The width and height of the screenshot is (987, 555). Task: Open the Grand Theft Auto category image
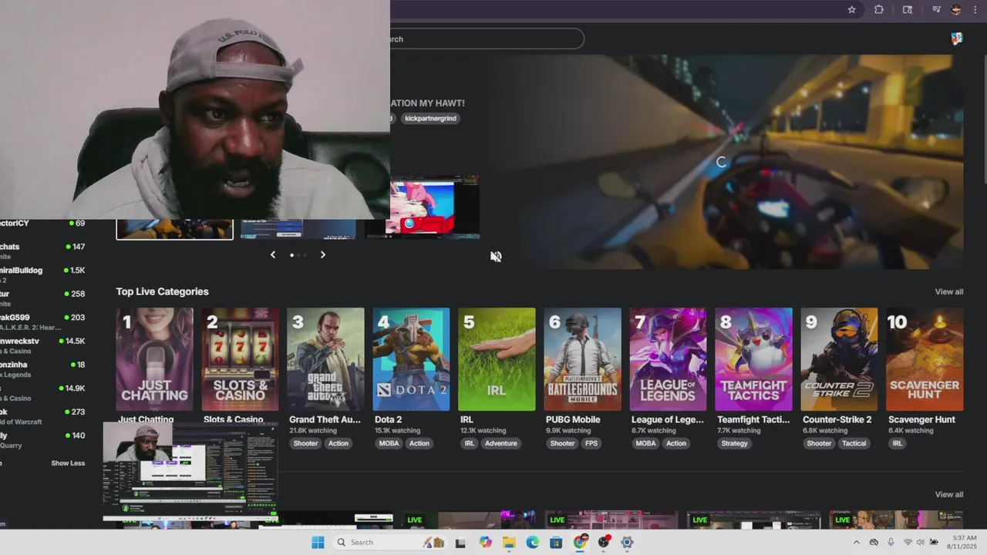[325, 359]
